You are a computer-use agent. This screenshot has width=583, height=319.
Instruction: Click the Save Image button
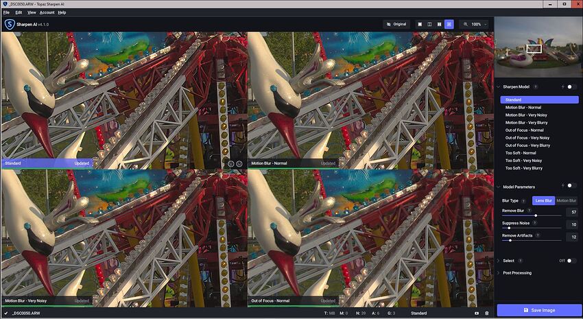point(538,310)
